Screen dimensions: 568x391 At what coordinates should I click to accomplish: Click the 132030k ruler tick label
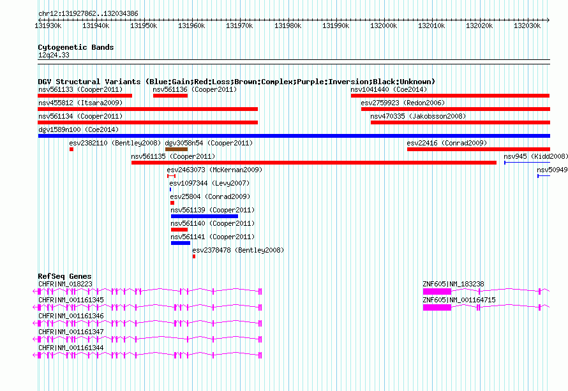click(527, 26)
